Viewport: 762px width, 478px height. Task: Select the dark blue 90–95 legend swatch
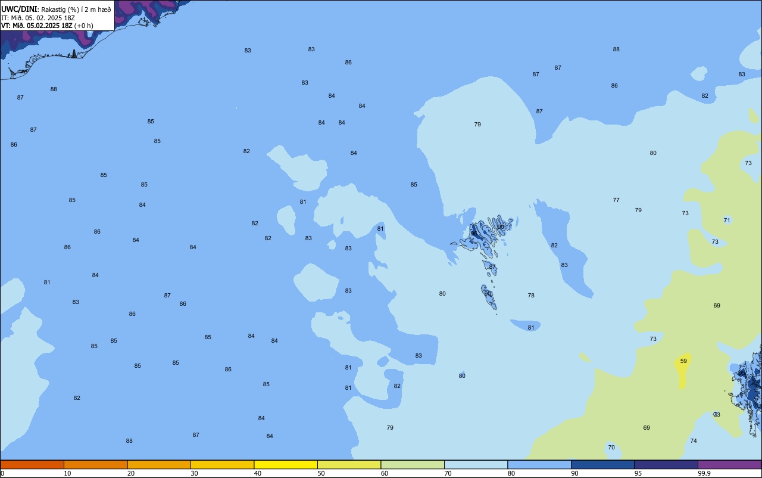(x=602, y=464)
